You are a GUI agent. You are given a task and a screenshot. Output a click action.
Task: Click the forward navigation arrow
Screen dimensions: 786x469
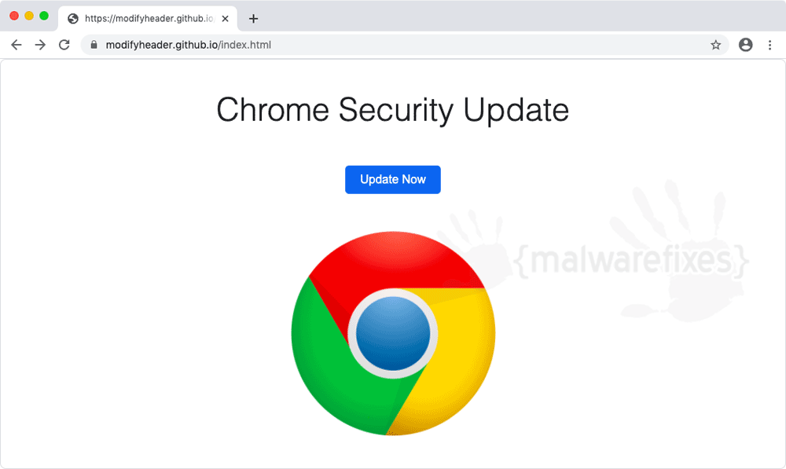pyautogui.click(x=40, y=45)
